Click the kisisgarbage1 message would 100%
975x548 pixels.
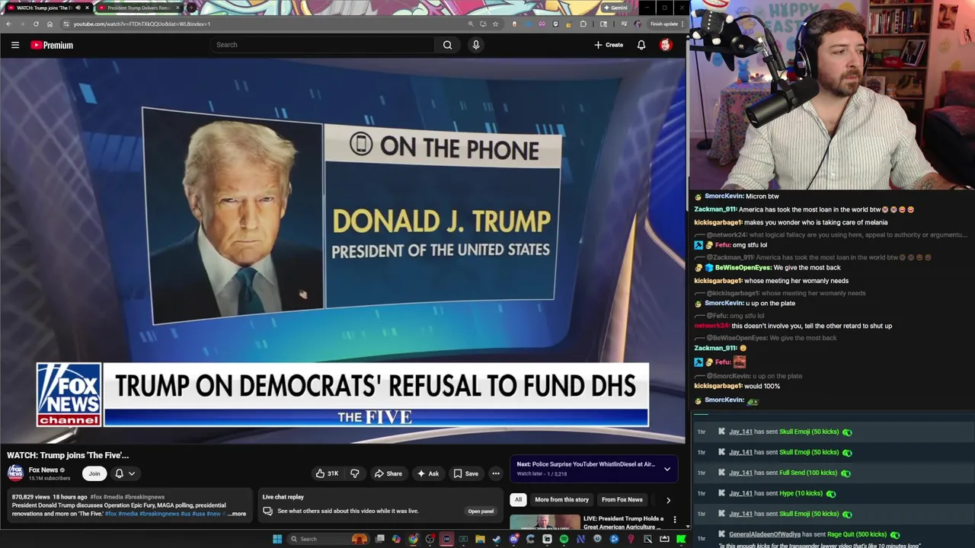pyautogui.click(x=737, y=386)
